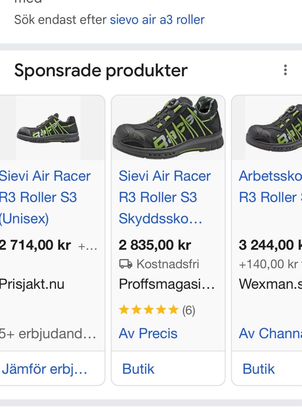Open the sponsored products three-dot menu
This screenshot has width=302, height=413.
click(285, 70)
